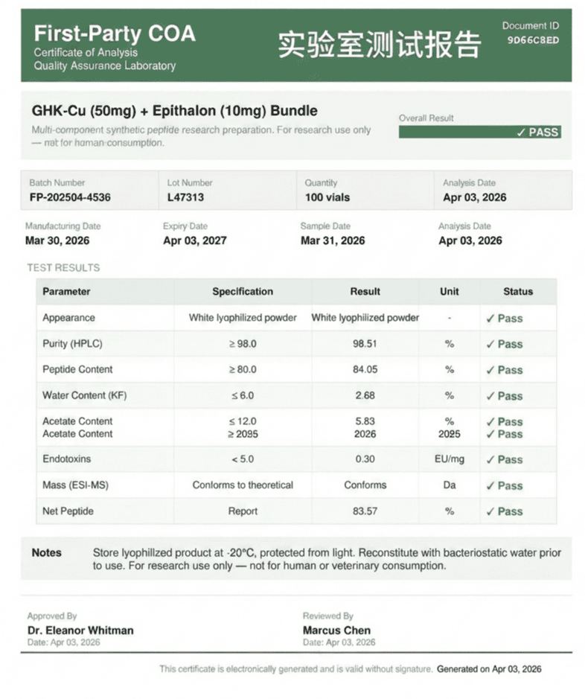Viewport: 585px width, 699px height.
Task: Click the Purity result value 98.51
Action: [365, 344]
